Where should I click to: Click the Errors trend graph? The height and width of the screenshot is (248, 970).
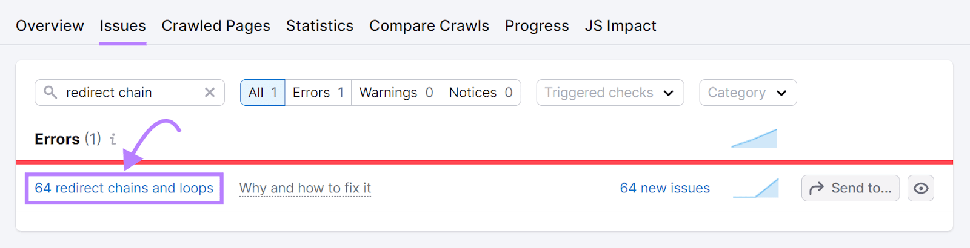pos(754,139)
